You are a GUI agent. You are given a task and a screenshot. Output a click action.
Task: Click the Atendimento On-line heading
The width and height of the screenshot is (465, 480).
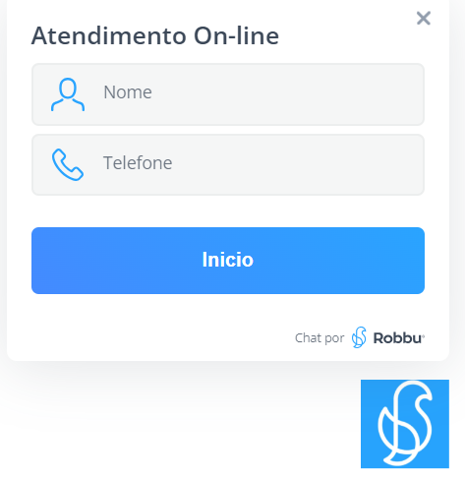pos(155,35)
